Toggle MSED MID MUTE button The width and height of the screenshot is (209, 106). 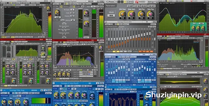(x=144, y=6)
